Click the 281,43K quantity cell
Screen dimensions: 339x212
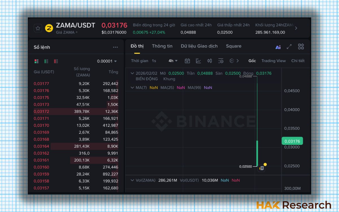[x=81, y=146]
